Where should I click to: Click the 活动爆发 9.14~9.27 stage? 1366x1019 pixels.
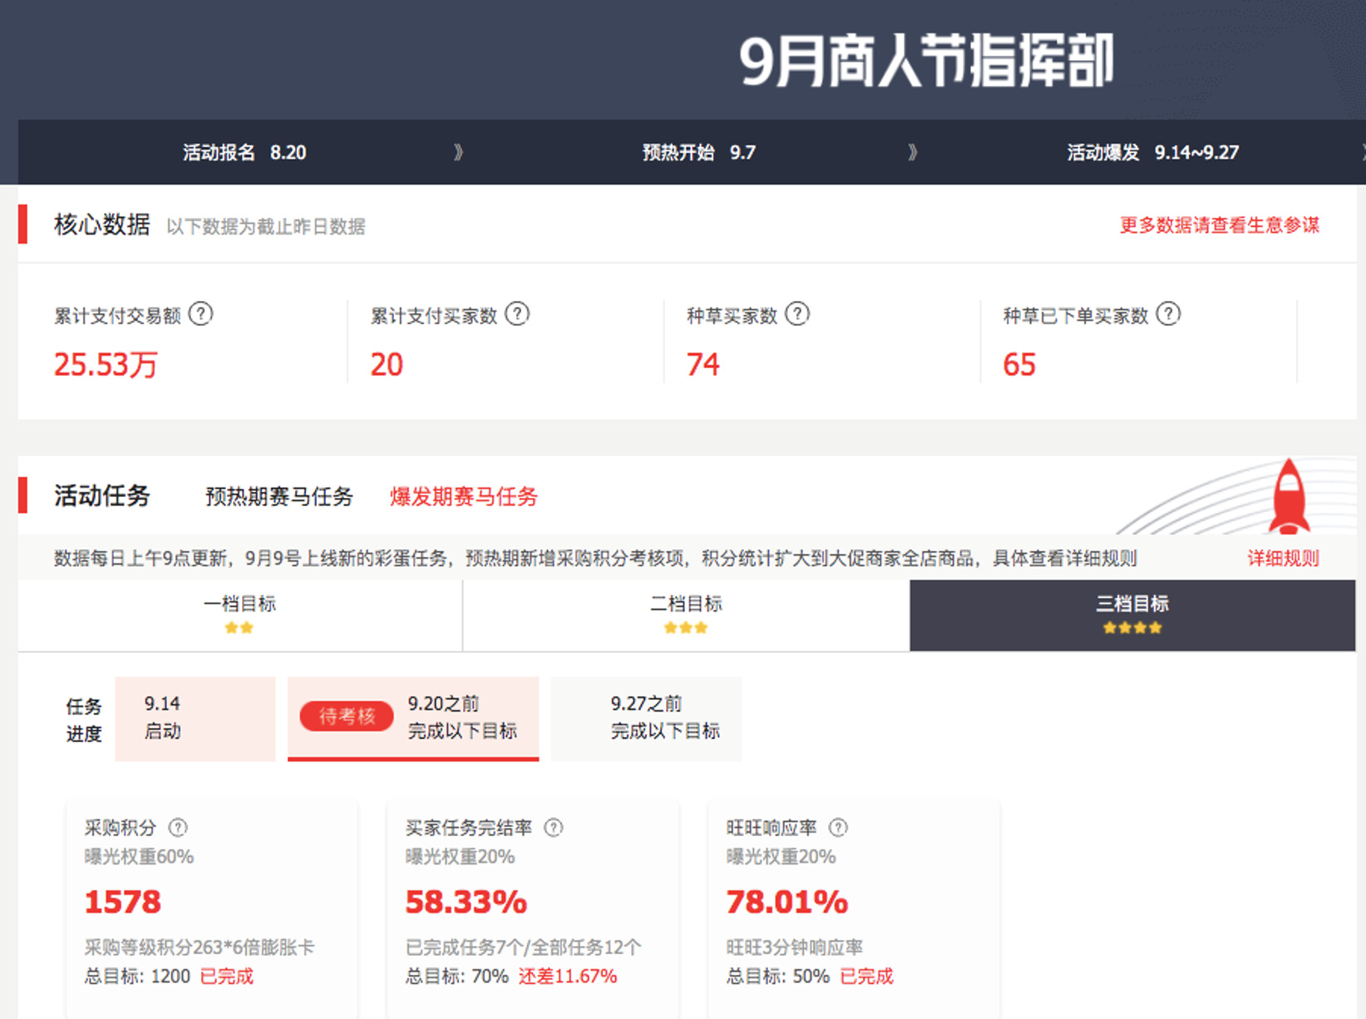[x=1152, y=152]
